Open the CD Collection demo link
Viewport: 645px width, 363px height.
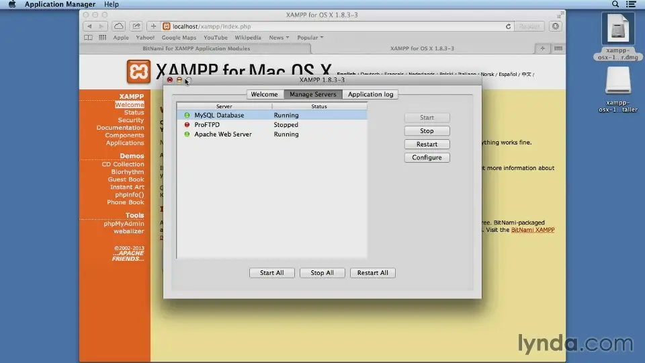point(123,164)
